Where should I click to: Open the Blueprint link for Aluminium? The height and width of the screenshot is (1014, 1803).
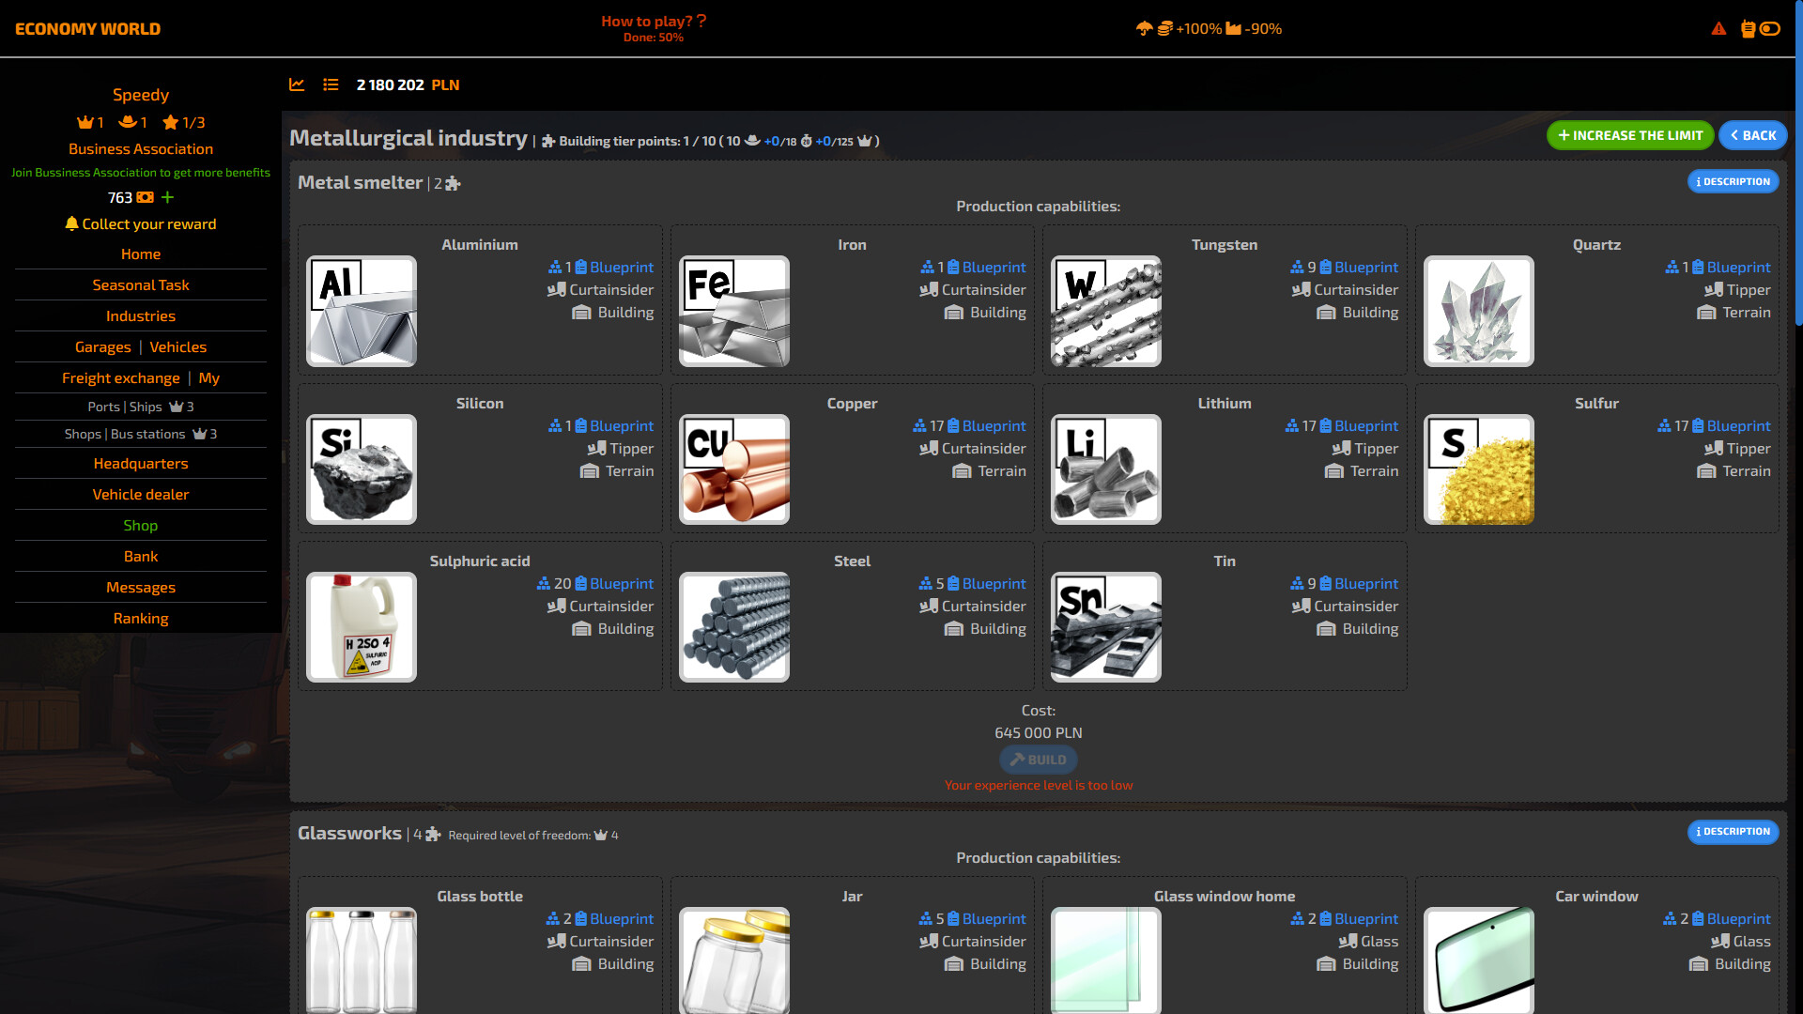click(x=616, y=267)
